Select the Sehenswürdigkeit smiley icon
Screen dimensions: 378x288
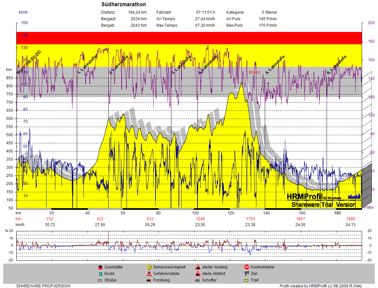tap(149, 267)
